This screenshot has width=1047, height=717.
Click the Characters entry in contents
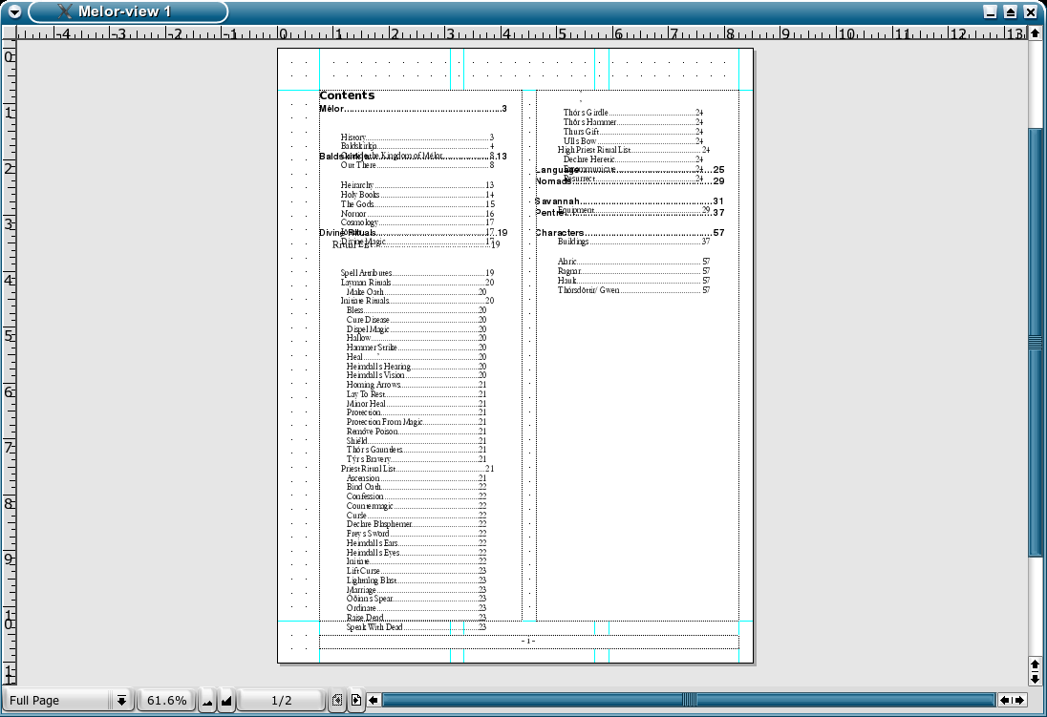[560, 233]
